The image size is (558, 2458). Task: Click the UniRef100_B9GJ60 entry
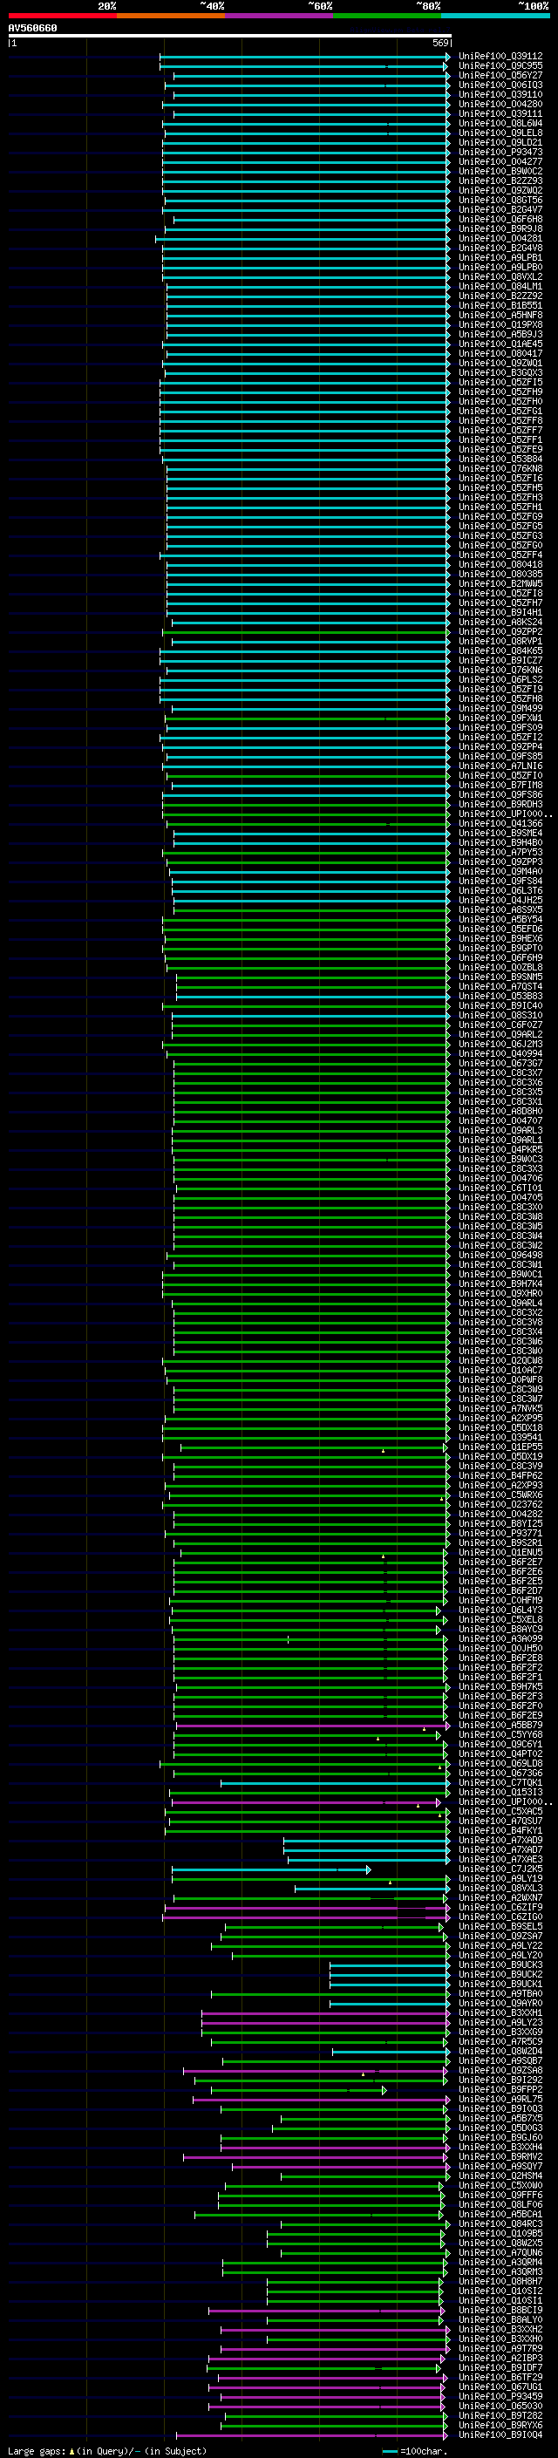(500, 2136)
